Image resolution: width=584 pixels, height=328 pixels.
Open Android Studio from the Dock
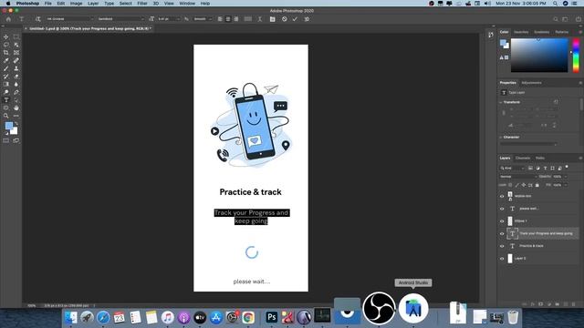pyautogui.click(x=413, y=309)
